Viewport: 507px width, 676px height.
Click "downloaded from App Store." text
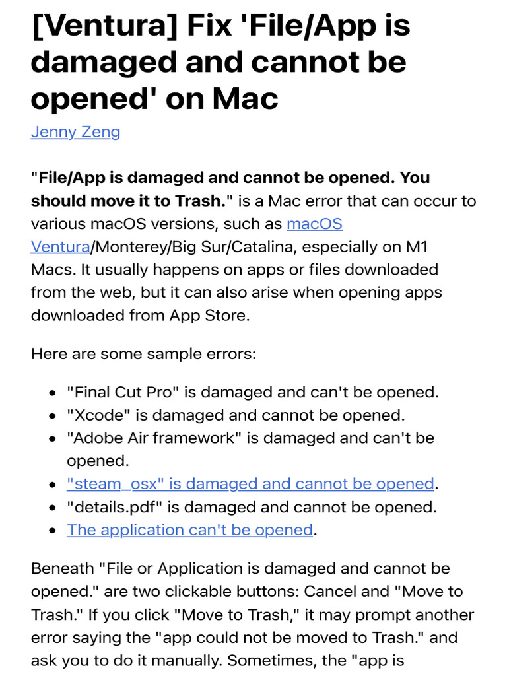coord(141,315)
